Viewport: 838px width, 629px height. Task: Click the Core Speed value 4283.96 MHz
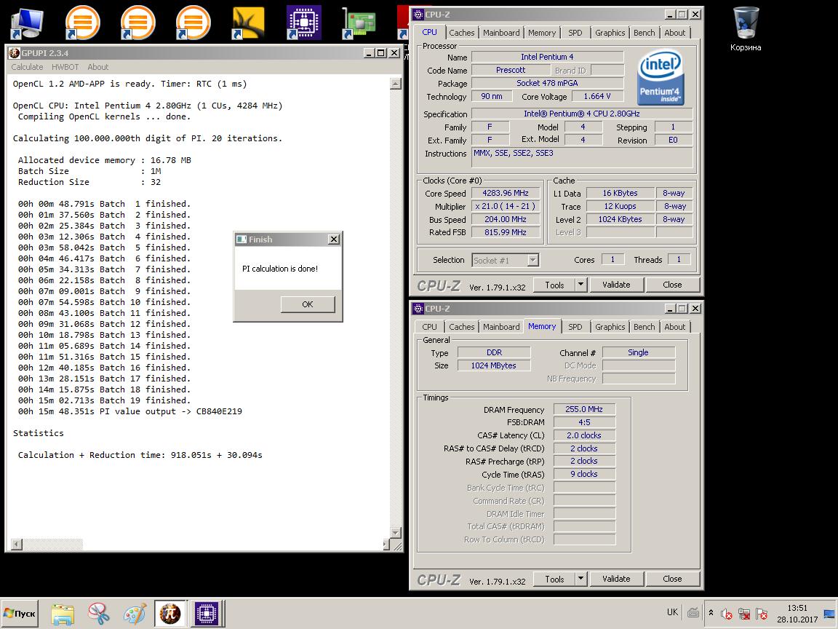pos(506,193)
